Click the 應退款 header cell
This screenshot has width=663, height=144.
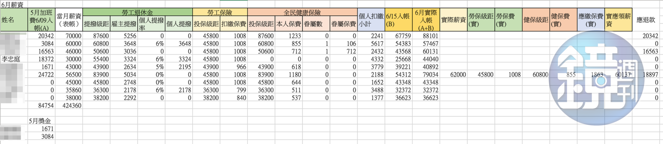coord(646,20)
